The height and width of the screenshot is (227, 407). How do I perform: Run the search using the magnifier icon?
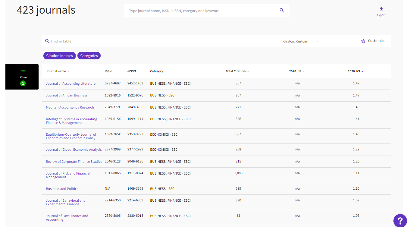pos(282,10)
